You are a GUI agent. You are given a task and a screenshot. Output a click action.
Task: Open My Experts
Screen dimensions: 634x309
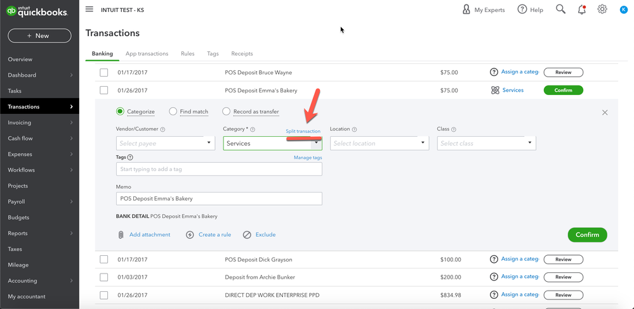coord(484,9)
